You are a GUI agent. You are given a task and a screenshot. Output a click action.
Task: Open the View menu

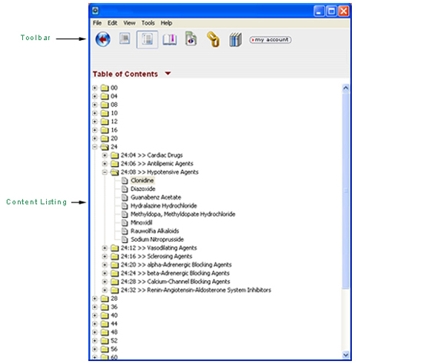[129, 23]
